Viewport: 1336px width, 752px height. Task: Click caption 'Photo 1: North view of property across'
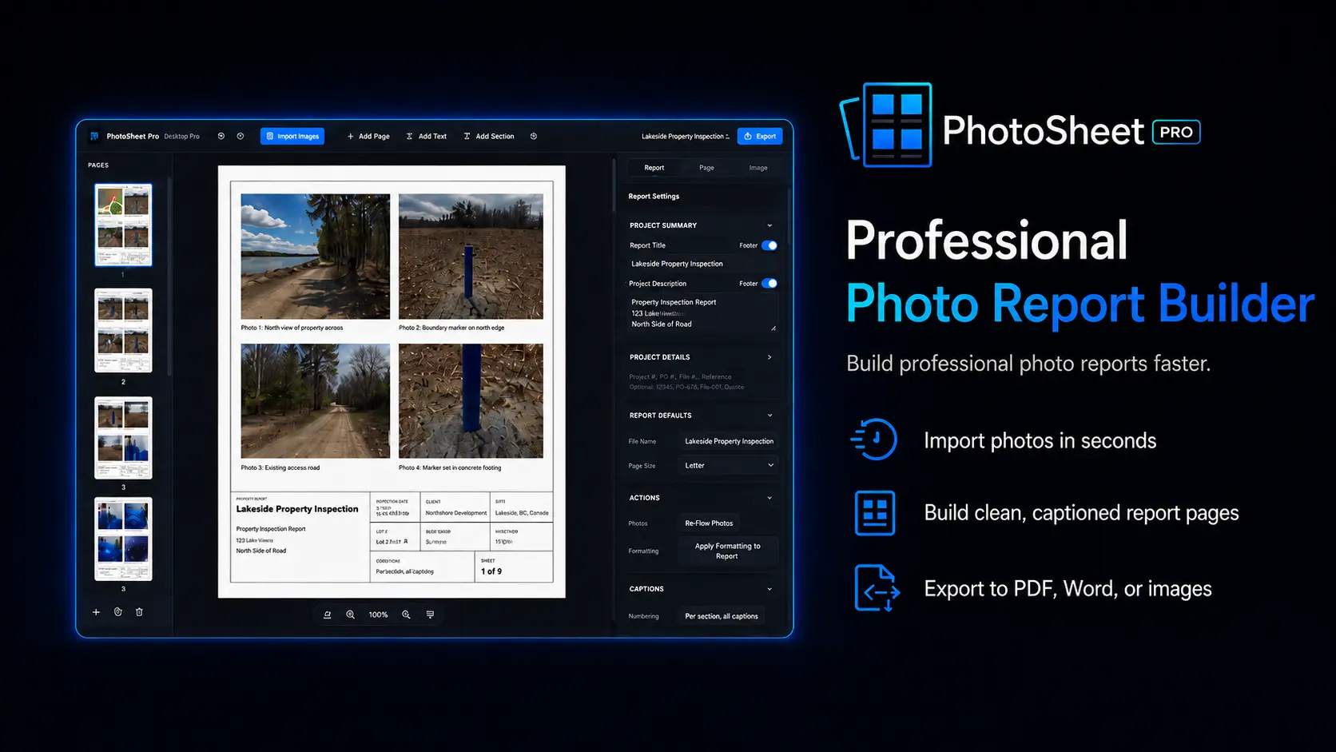pos(292,328)
